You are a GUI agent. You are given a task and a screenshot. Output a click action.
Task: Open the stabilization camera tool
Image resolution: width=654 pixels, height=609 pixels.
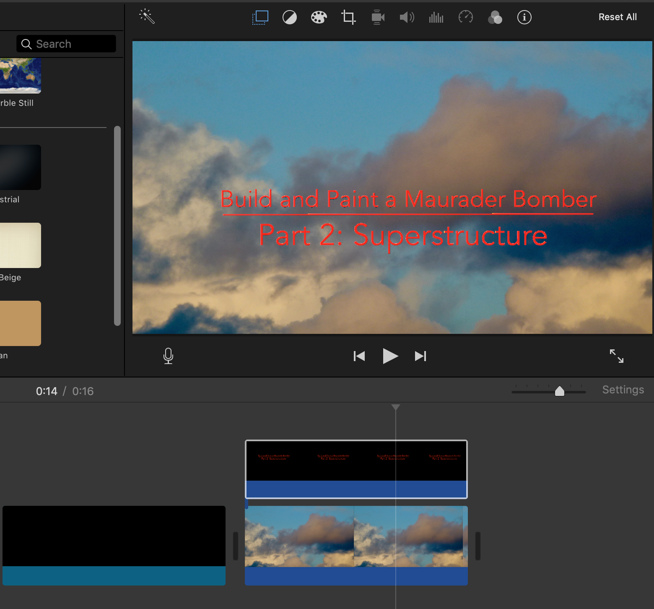point(378,17)
